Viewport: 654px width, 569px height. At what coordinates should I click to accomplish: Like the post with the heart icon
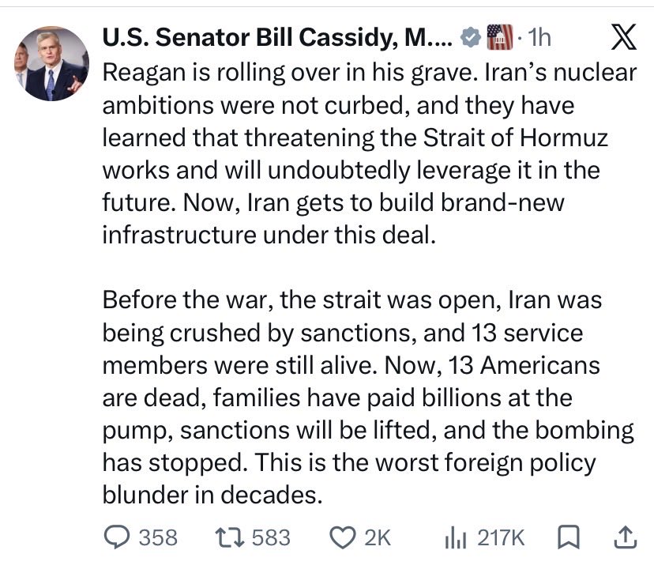343,537
